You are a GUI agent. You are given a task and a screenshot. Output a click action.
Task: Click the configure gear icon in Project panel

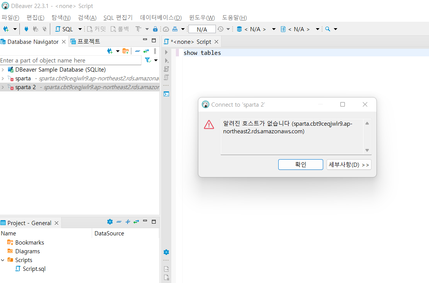pyautogui.click(x=110, y=222)
